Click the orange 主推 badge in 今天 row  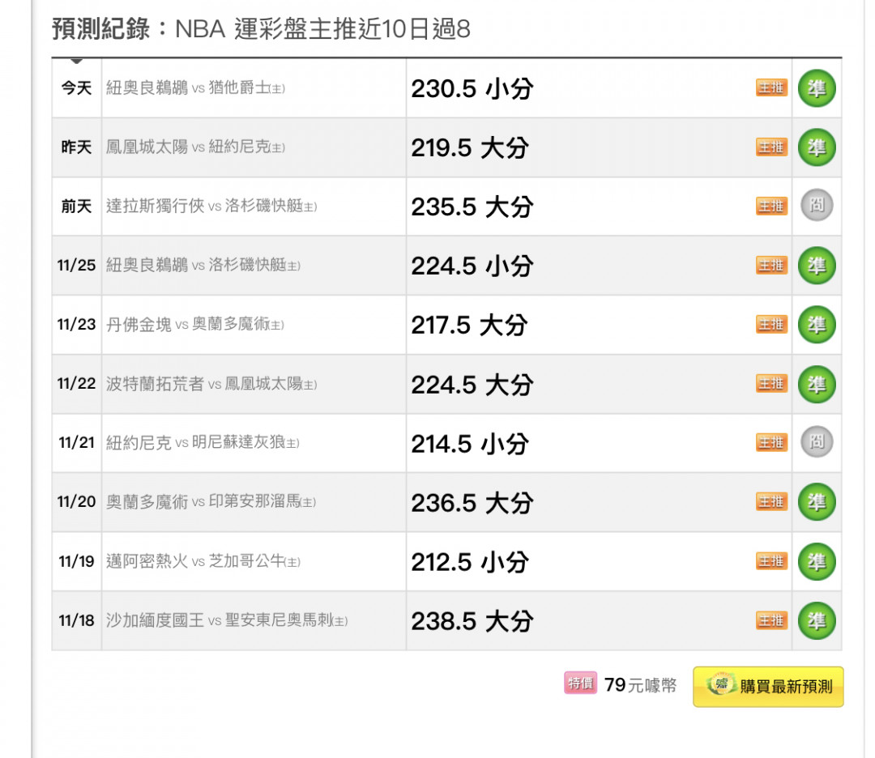pos(772,87)
